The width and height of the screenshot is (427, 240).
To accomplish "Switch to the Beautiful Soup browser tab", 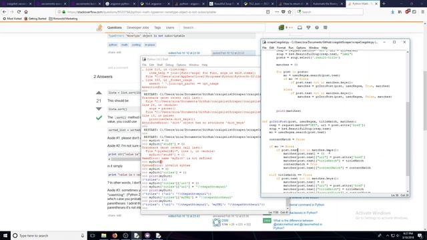I will (224, 4).
